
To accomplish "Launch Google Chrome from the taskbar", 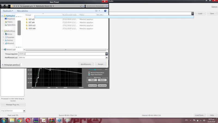I will (x=20, y=120).
